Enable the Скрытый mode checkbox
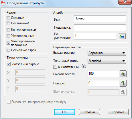Image resolution: width=132 pixels, height=119 pixels. (x=8, y=18)
